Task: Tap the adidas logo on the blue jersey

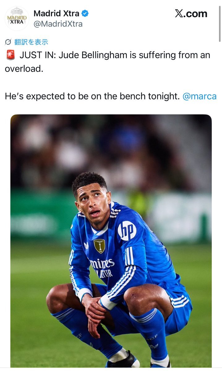Action: [x=86, y=245]
